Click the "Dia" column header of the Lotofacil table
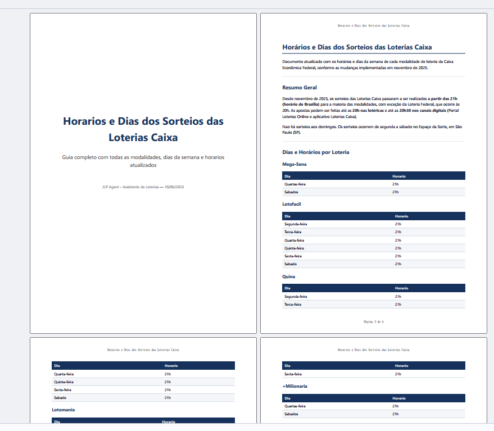The height and width of the screenshot is (431, 494). [287, 216]
